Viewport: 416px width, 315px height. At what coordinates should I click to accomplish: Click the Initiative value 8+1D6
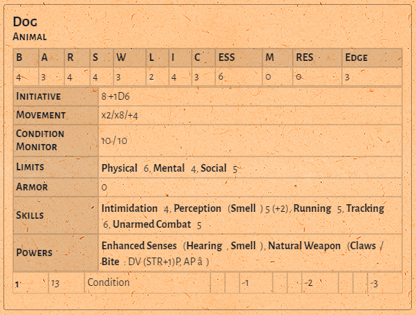pyautogui.click(x=114, y=96)
